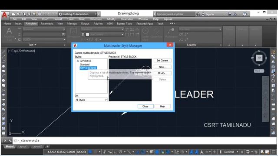The image size is (278, 156).
Task: Select the Standard style in list
Action: click(85, 65)
